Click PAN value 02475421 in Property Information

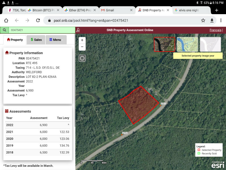(33, 58)
